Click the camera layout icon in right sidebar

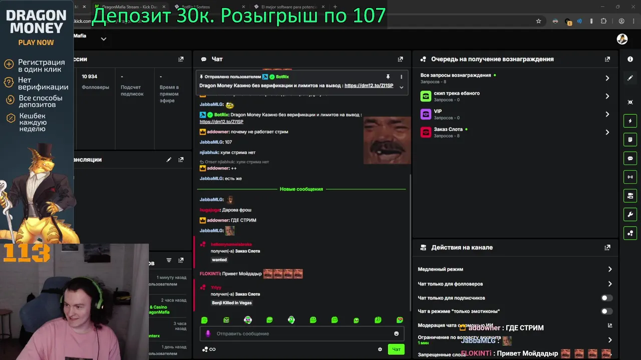click(630, 195)
